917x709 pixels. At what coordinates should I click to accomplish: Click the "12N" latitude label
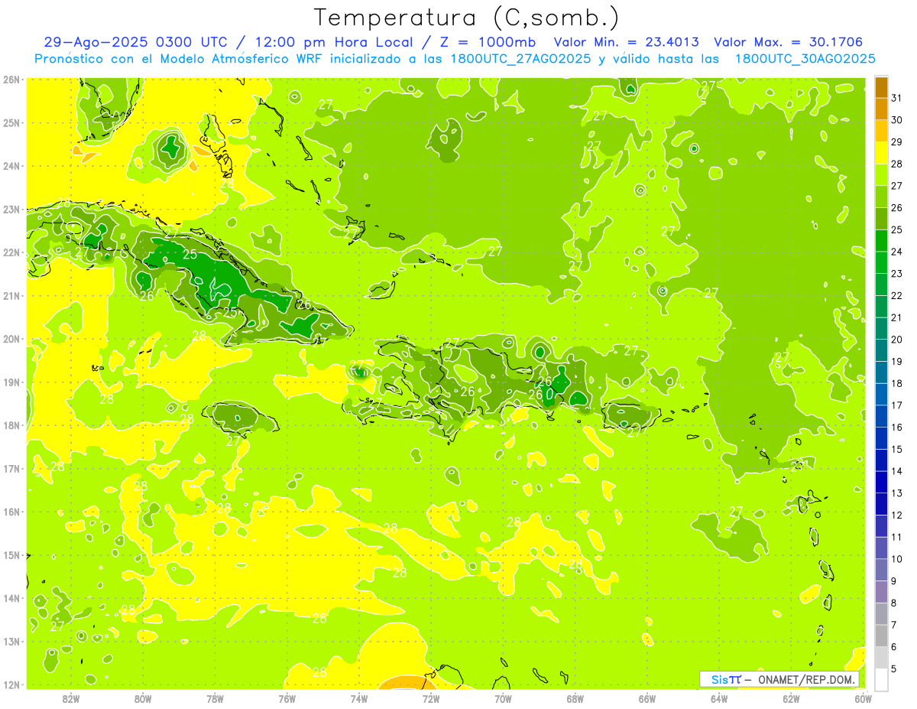pos(11,685)
